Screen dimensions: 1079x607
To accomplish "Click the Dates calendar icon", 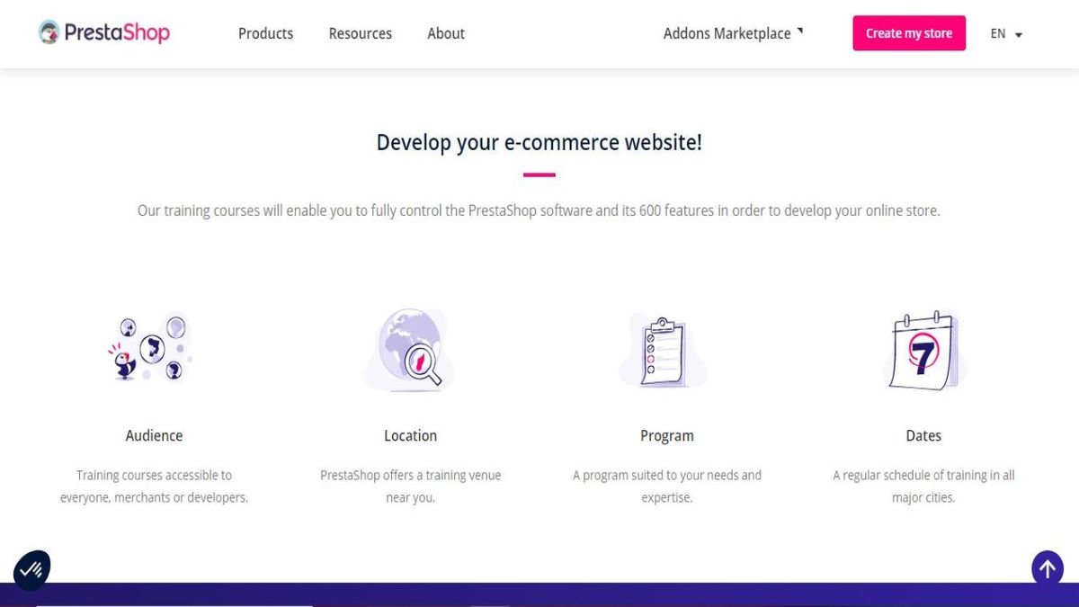I will [923, 349].
